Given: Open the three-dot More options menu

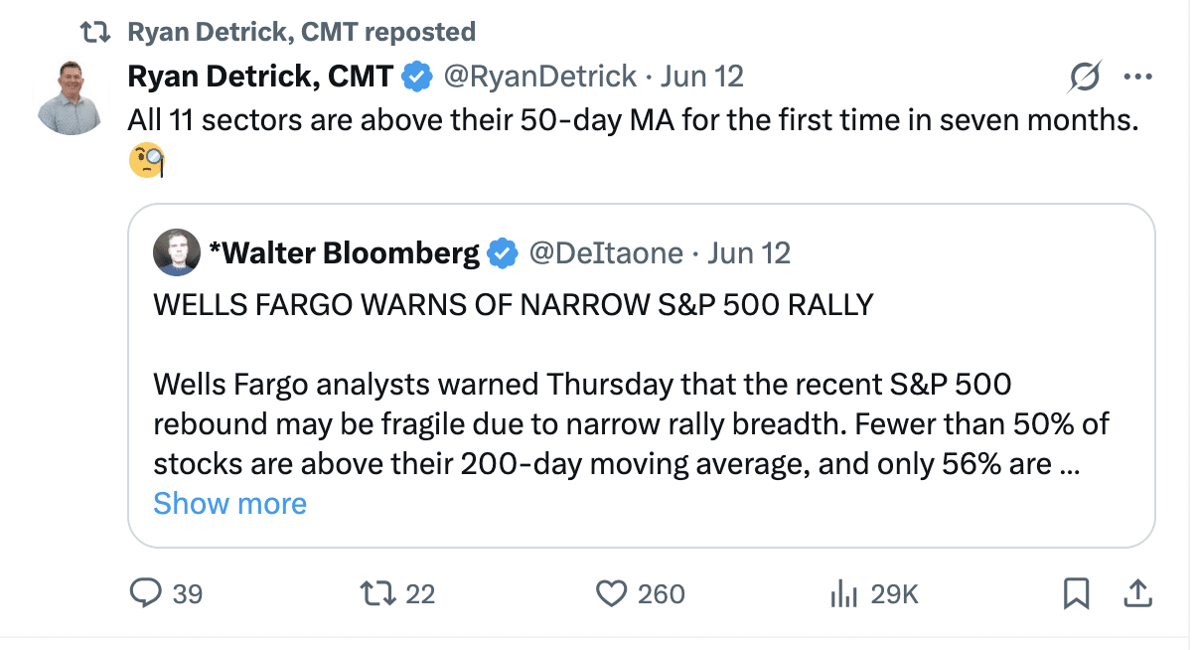Looking at the screenshot, I should point(1136,77).
